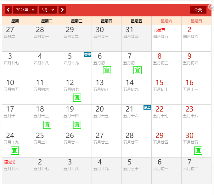Select June 5 四月廿九
The width and height of the screenshot is (214, 195).
point(77,65)
